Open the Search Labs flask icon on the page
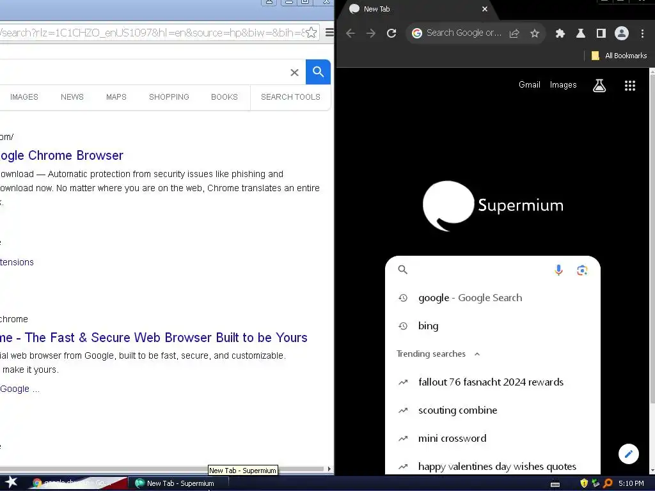The width and height of the screenshot is (655, 491). 599,86
